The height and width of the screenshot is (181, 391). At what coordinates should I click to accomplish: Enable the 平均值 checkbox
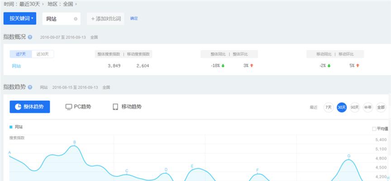374,129
